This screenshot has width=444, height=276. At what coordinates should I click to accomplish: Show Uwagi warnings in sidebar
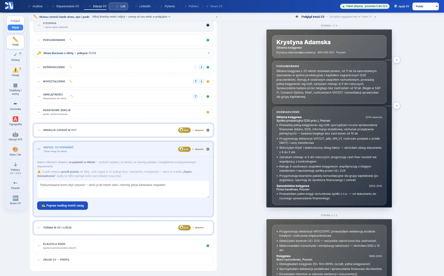tap(15, 72)
